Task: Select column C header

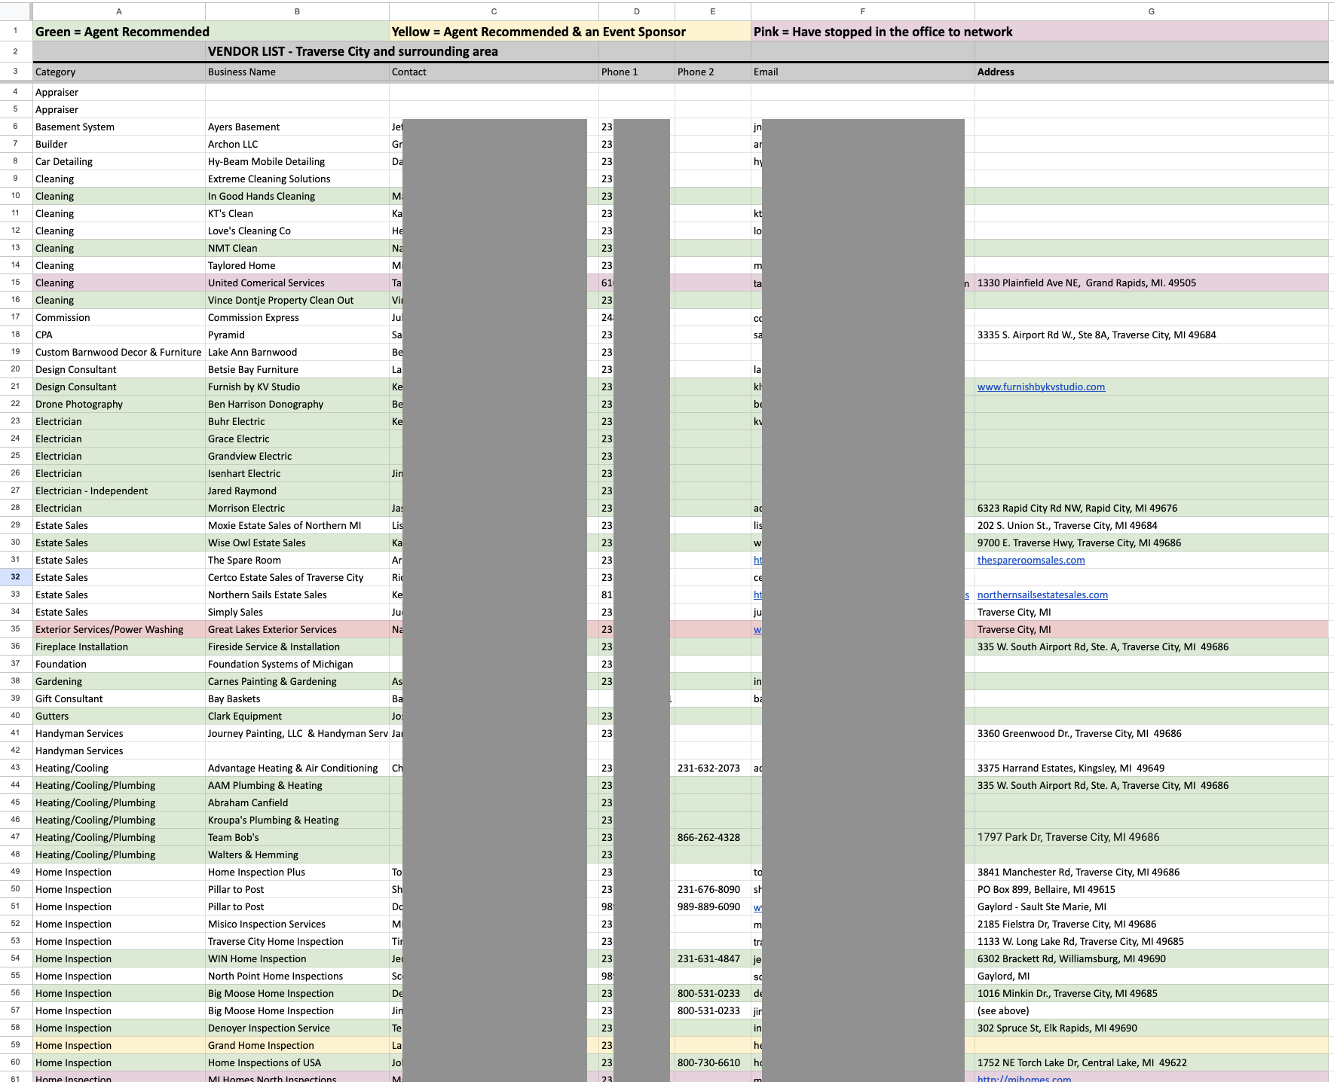Action: point(494,11)
